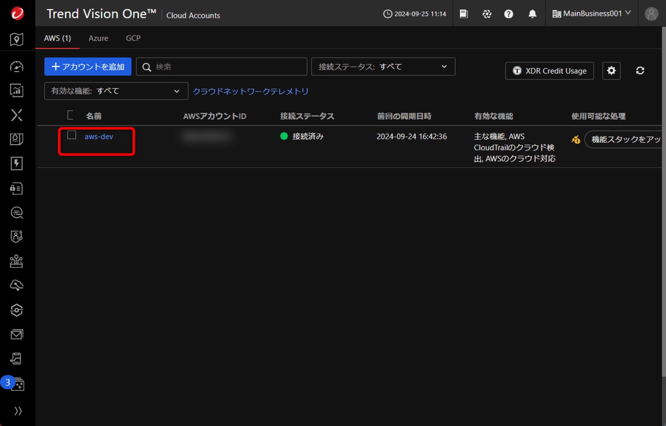
Task: Open the people group sidebar icon
Action: [17, 261]
